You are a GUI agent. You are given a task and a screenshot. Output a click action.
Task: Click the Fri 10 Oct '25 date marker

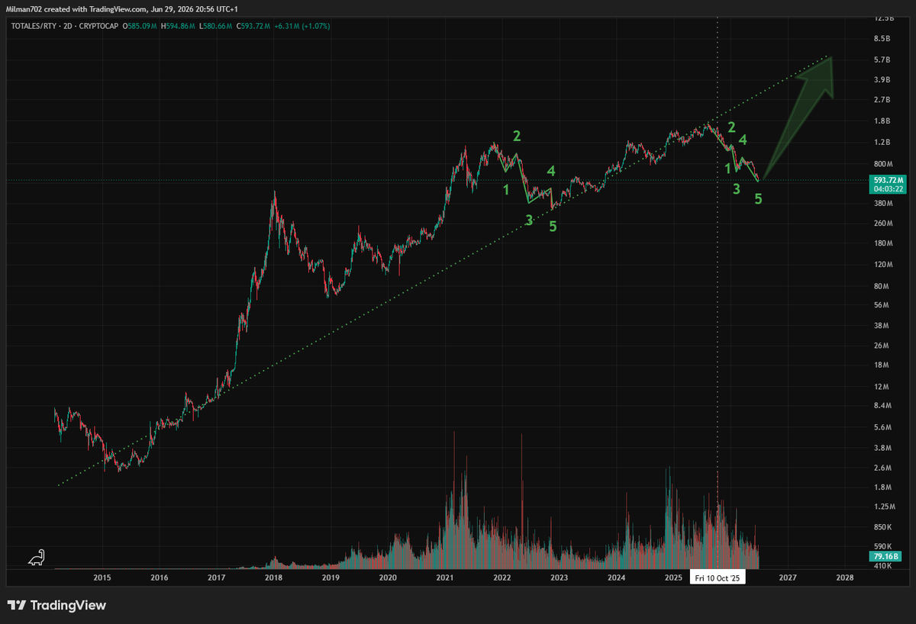click(718, 578)
